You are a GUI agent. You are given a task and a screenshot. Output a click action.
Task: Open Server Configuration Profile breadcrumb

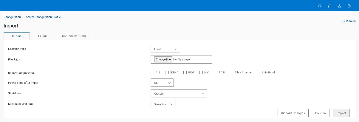(43, 17)
